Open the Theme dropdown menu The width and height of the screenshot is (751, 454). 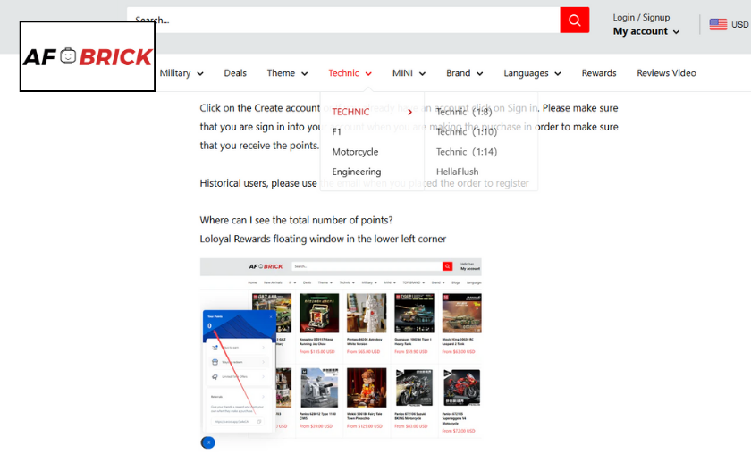click(x=287, y=73)
